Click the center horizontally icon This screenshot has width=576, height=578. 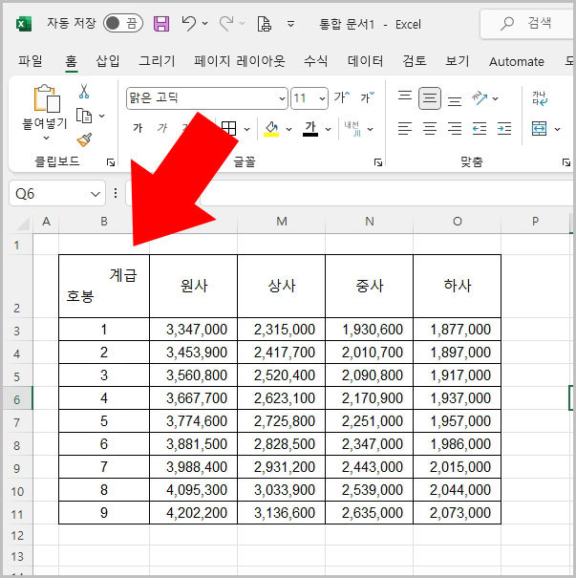[430, 129]
